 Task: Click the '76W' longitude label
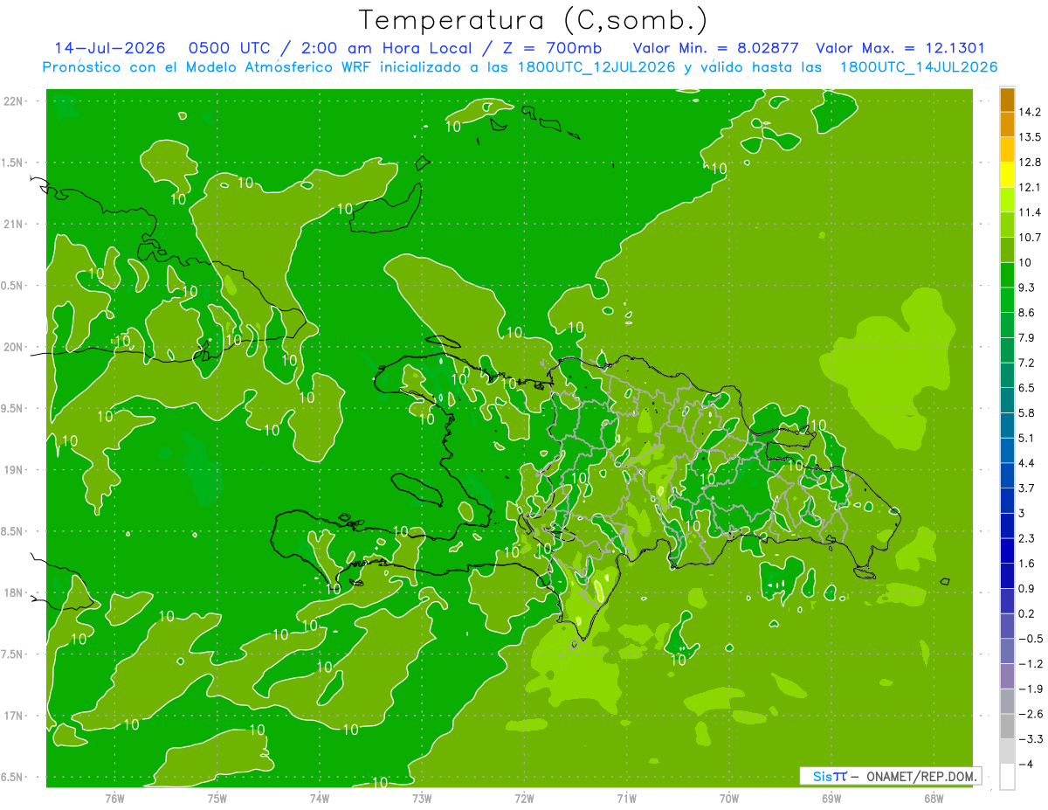click(114, 799)
